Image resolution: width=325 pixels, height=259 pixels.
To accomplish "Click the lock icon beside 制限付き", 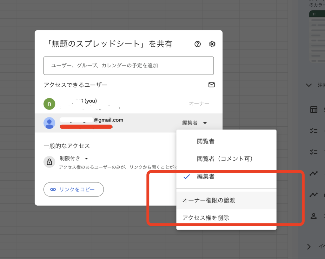I will coord(49,162).
